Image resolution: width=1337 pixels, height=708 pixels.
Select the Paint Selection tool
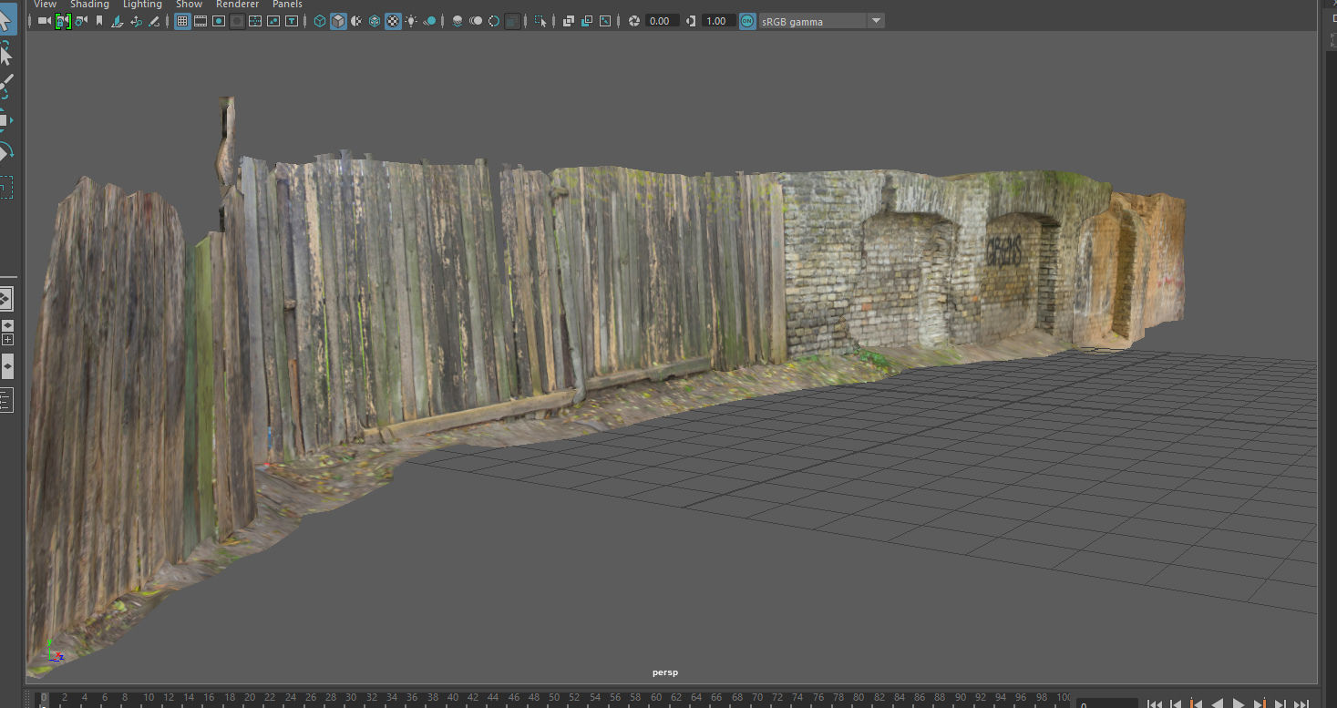point(5,87)
